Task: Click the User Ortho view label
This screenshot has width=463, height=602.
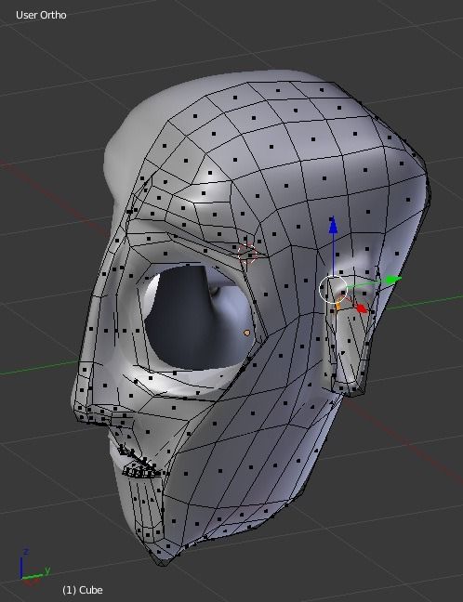Action: tap(41, 15)
